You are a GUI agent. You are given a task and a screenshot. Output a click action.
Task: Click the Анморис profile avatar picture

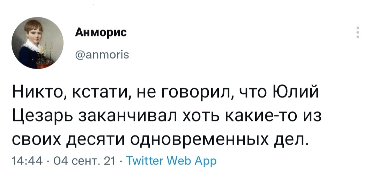click(38, 43)
